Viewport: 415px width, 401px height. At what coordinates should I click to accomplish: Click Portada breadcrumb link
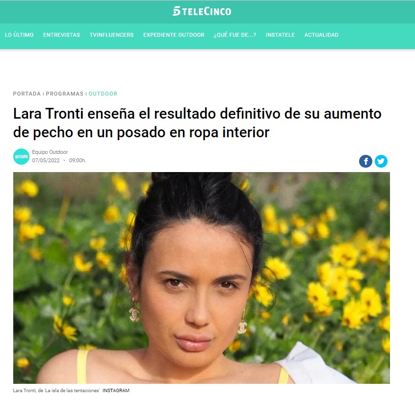point(27,94)
